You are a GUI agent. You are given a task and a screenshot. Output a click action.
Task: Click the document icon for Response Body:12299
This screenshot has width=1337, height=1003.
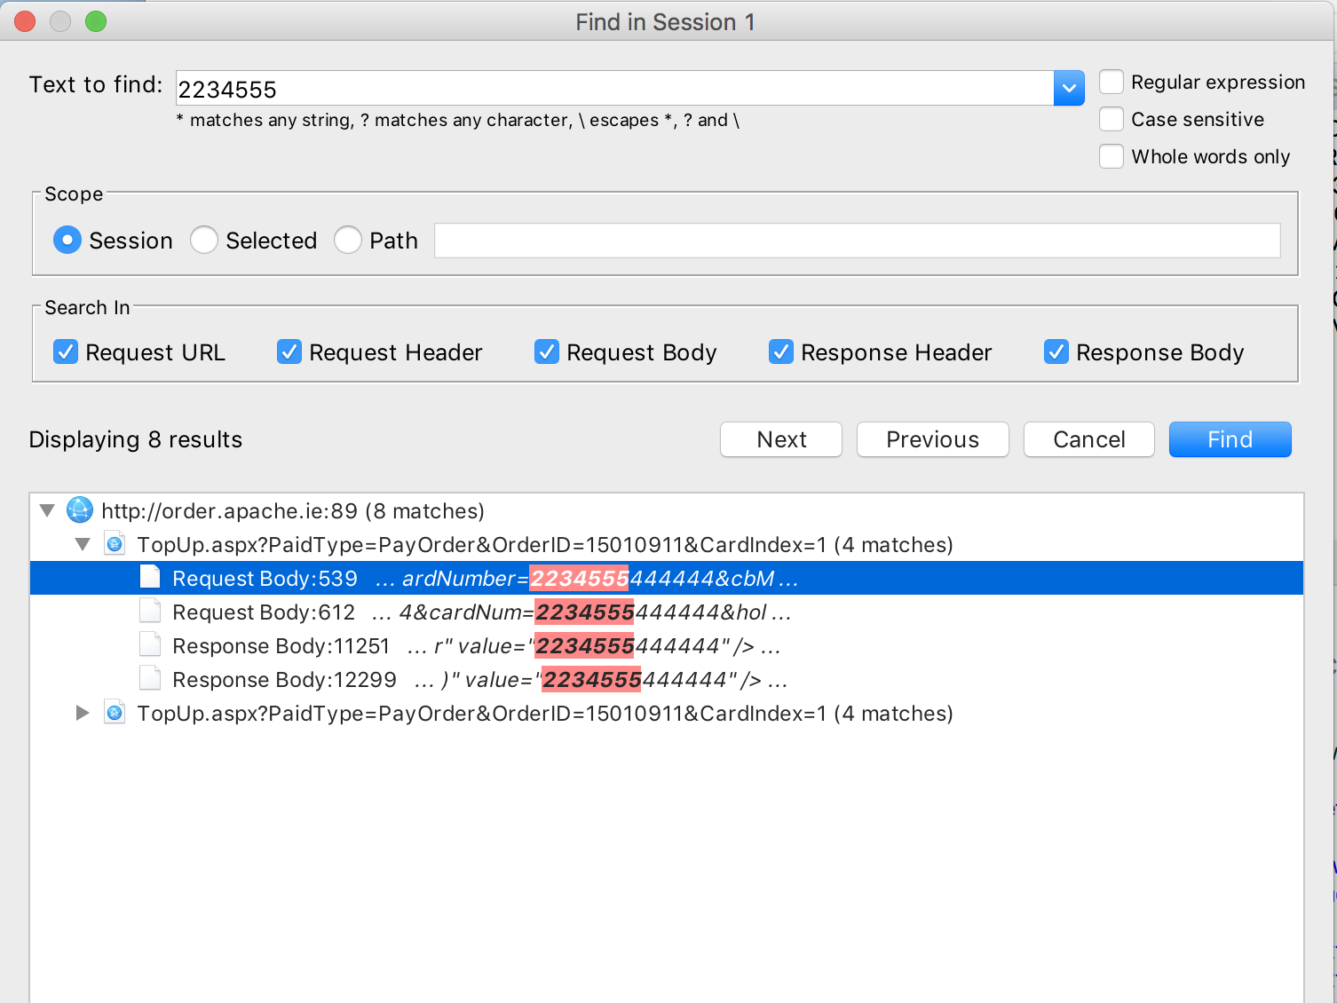pyautogui.click(x=150, y=679)
